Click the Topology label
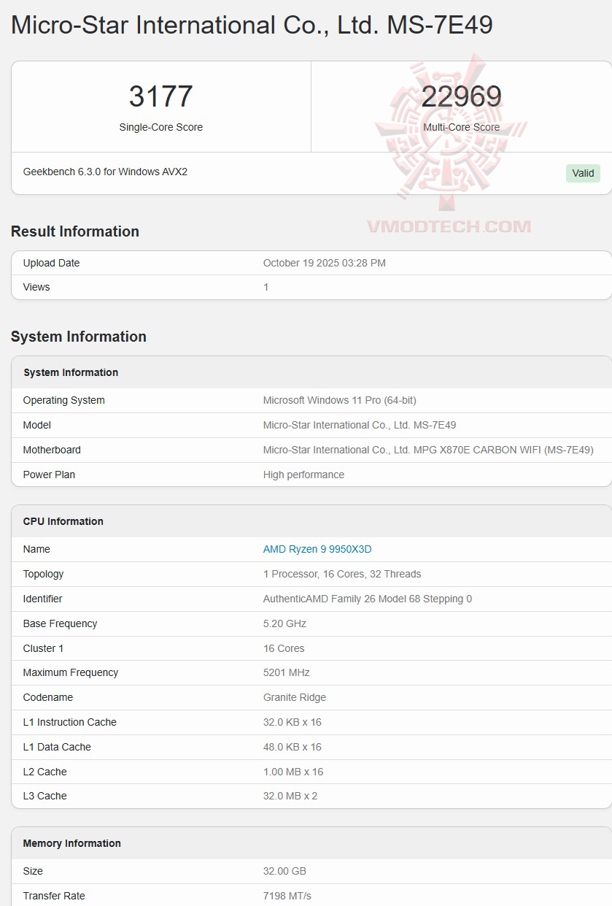This screenshot has height=906, width=612. tap(44, 574)
